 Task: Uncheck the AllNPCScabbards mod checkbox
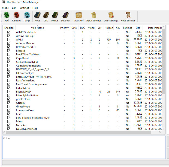click(x=9, y=32)
